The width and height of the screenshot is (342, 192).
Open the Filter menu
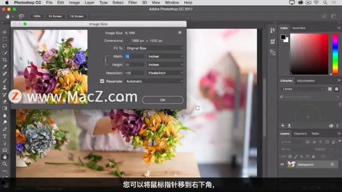[x=133, y=3]
